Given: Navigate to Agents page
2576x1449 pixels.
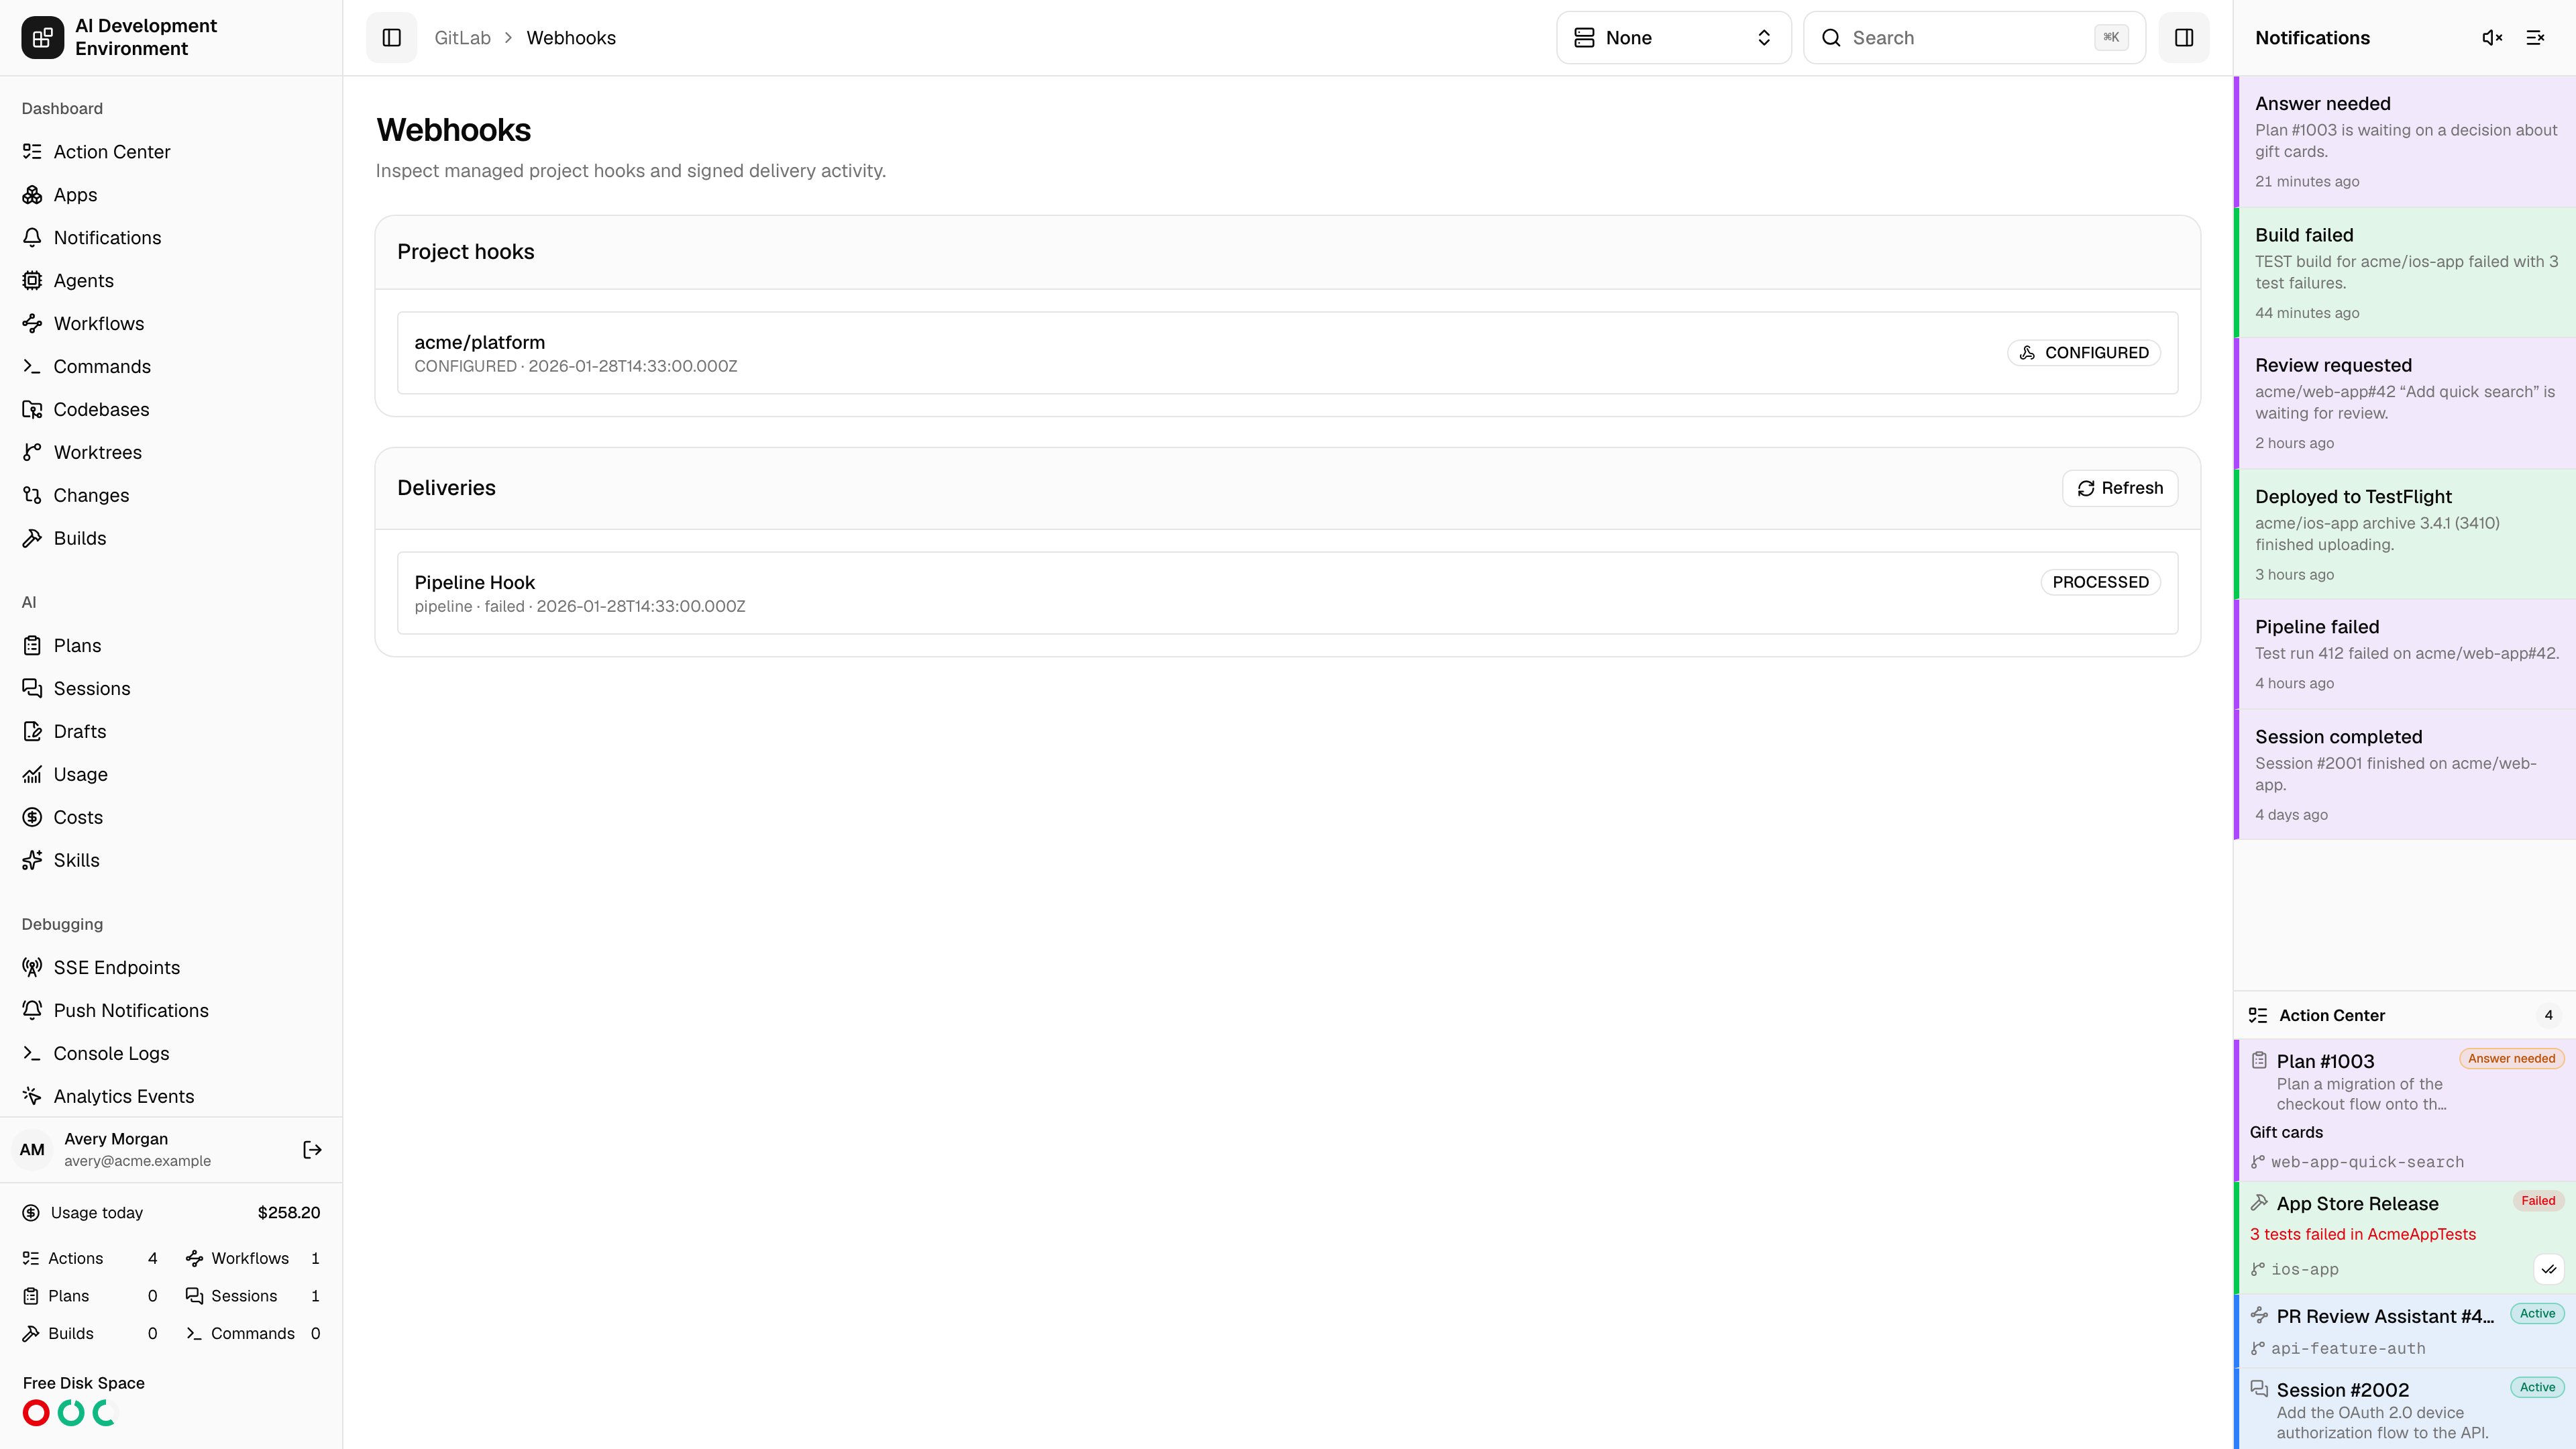Looking at the screenshot, I should pyautogui.click(x=171, y=281).
